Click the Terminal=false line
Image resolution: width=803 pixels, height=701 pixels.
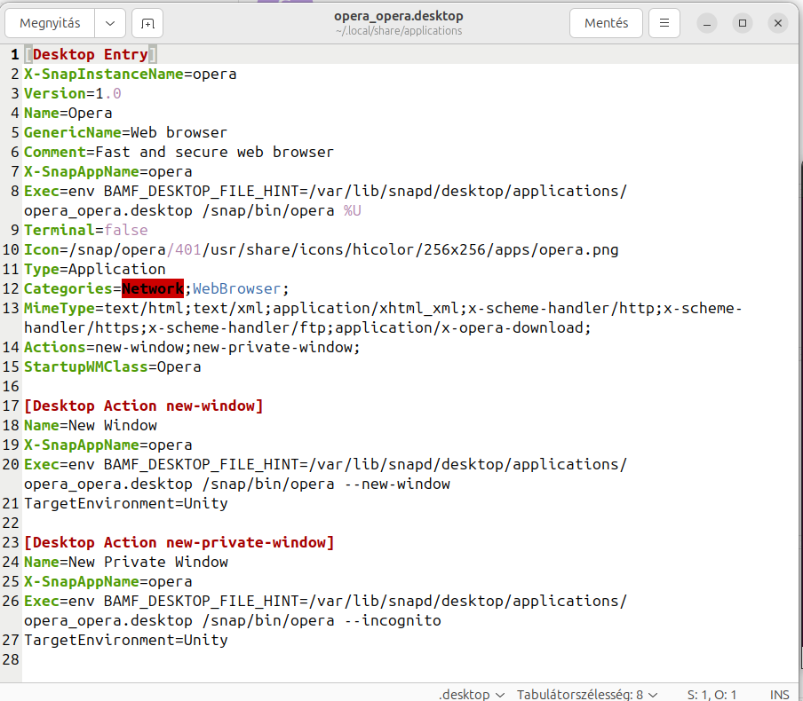pyautogui.click(x=86, y=230)
